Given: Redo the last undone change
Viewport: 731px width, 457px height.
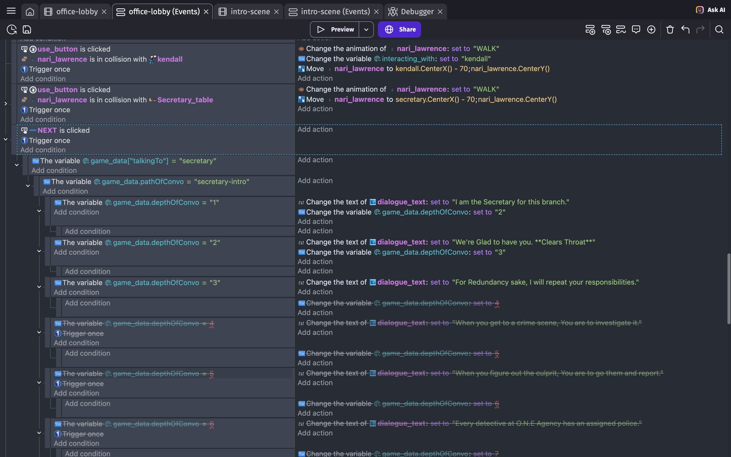Looking at the screenshot, I should pos(700,29).
